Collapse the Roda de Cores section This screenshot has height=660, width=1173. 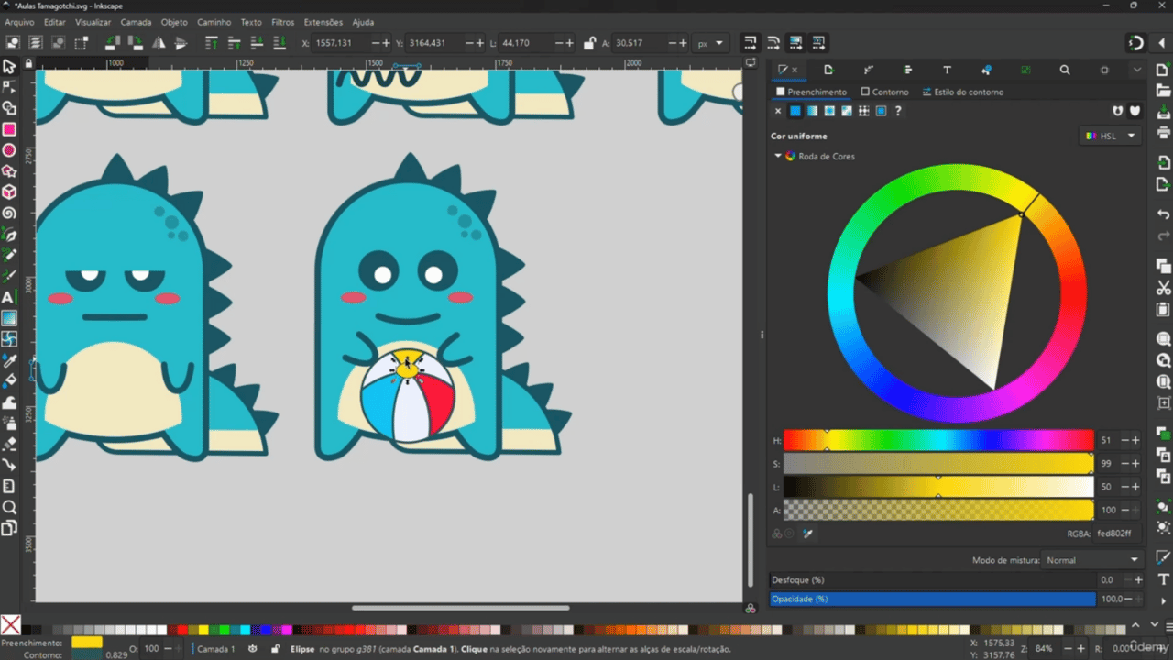click(x=778, y=156)
